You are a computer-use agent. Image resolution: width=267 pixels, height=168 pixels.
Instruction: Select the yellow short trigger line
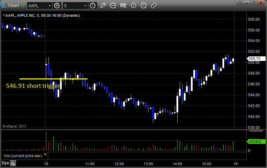53,79
